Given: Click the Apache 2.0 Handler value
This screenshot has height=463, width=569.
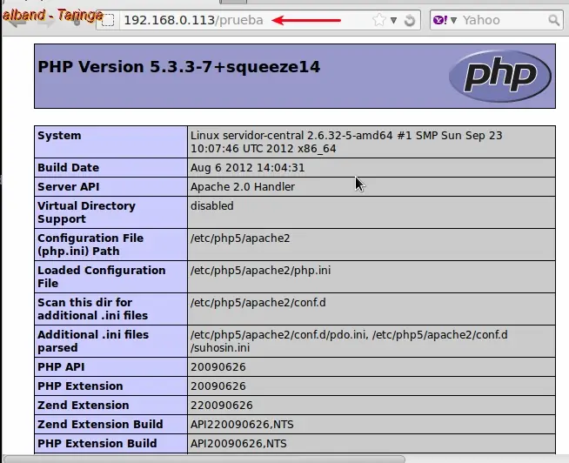Looking at the screenshot, I should (243, 186).
